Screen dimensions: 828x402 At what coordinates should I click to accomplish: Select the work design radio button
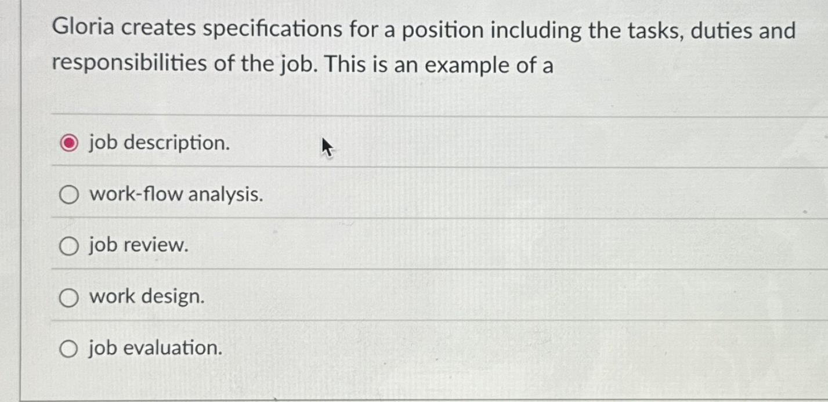point(69,298)
